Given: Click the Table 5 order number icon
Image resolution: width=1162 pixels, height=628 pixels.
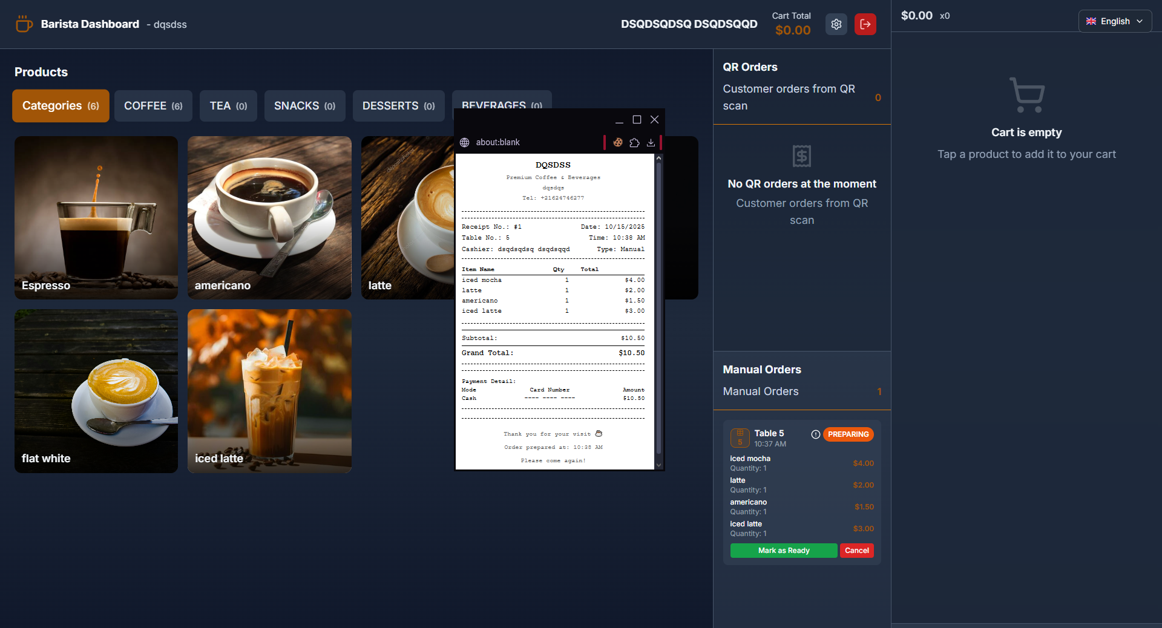Looking at the screenshot, I should click(740, 437).
